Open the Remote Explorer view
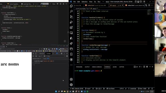The width and height of the screenshot is (166, 93). tap(71, 33)
